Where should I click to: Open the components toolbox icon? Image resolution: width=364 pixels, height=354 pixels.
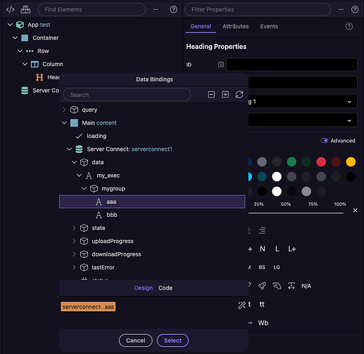point(26,9)
